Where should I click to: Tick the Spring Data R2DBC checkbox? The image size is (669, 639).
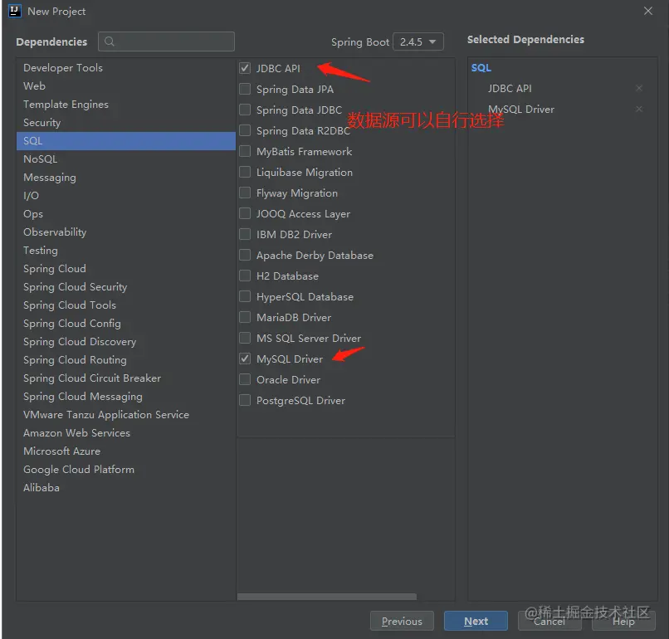point(245,130)
